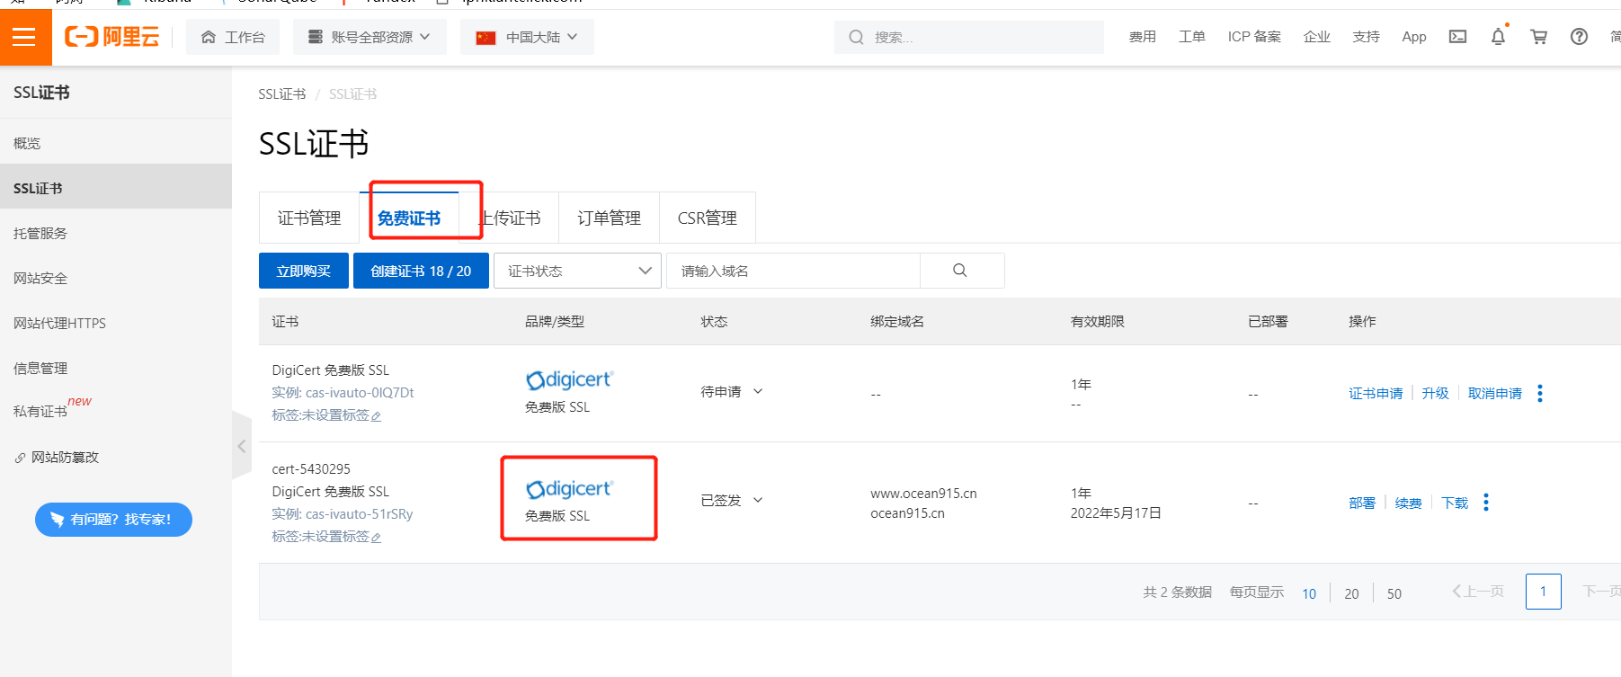
Task: Click the domain search magnifier button
Action: click(x=960, y=271)
